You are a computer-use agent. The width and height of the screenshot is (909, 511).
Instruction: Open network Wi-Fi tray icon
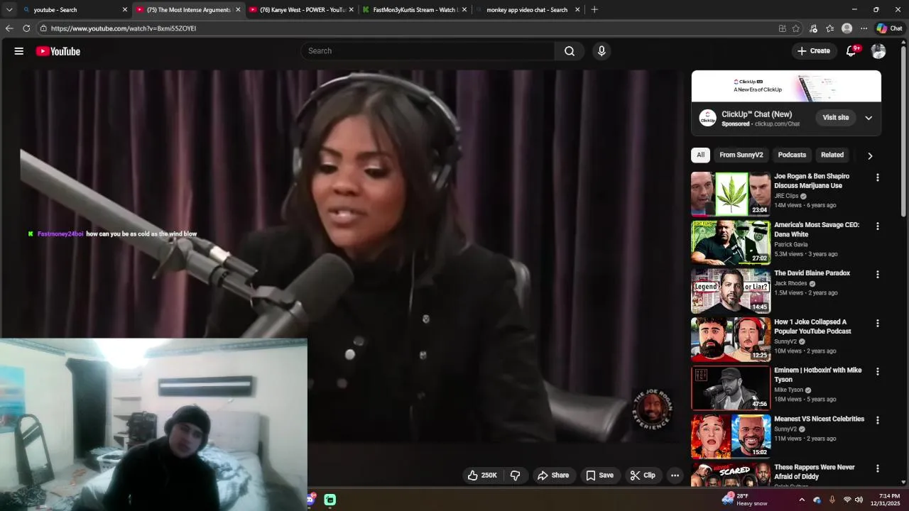[847, 500]
